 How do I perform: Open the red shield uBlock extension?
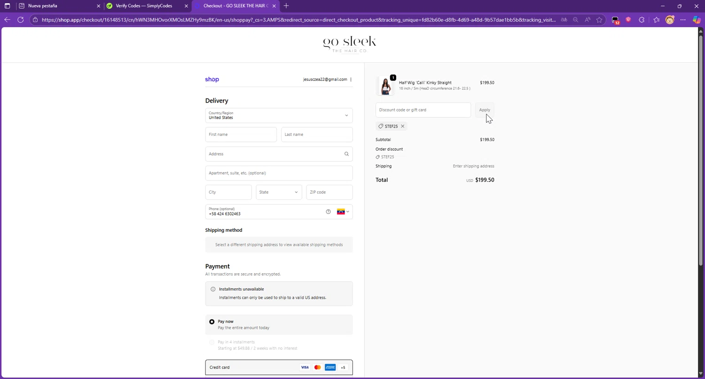(x=628, y=20)
